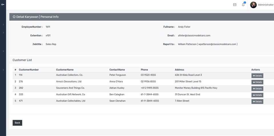Go back with the Back button

tap(17, 123)
